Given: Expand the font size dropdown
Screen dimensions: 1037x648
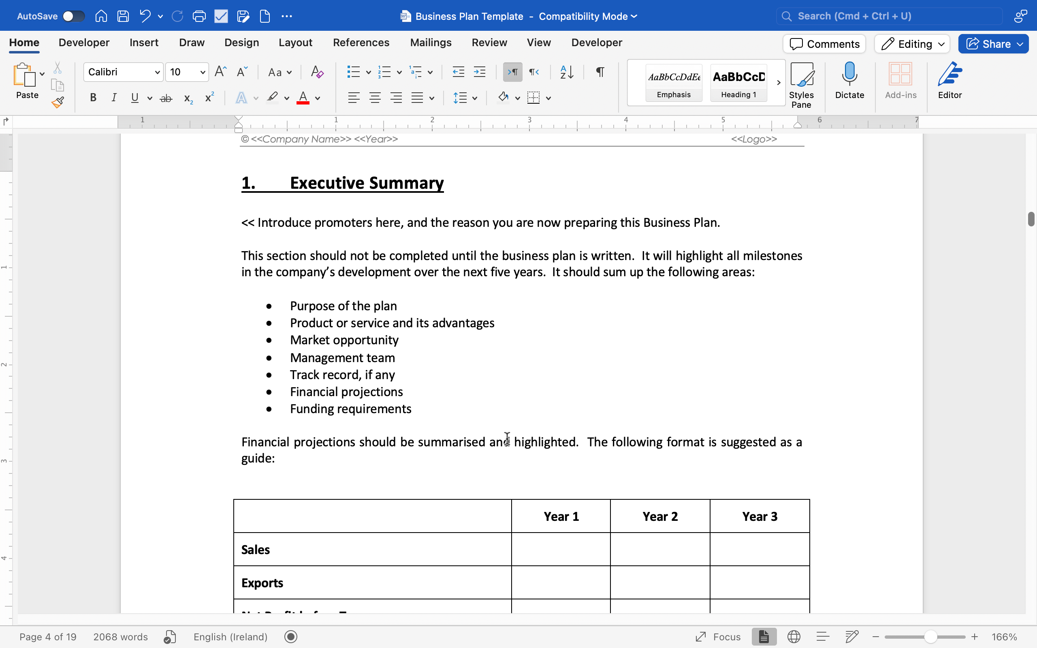Looking at the screenshot, I should pyautogui.click(x=202, y=72).
